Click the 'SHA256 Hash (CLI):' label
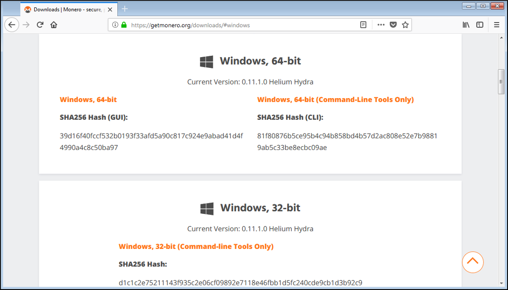This screenshot has height=290, width=508. [x=290, y=118]
